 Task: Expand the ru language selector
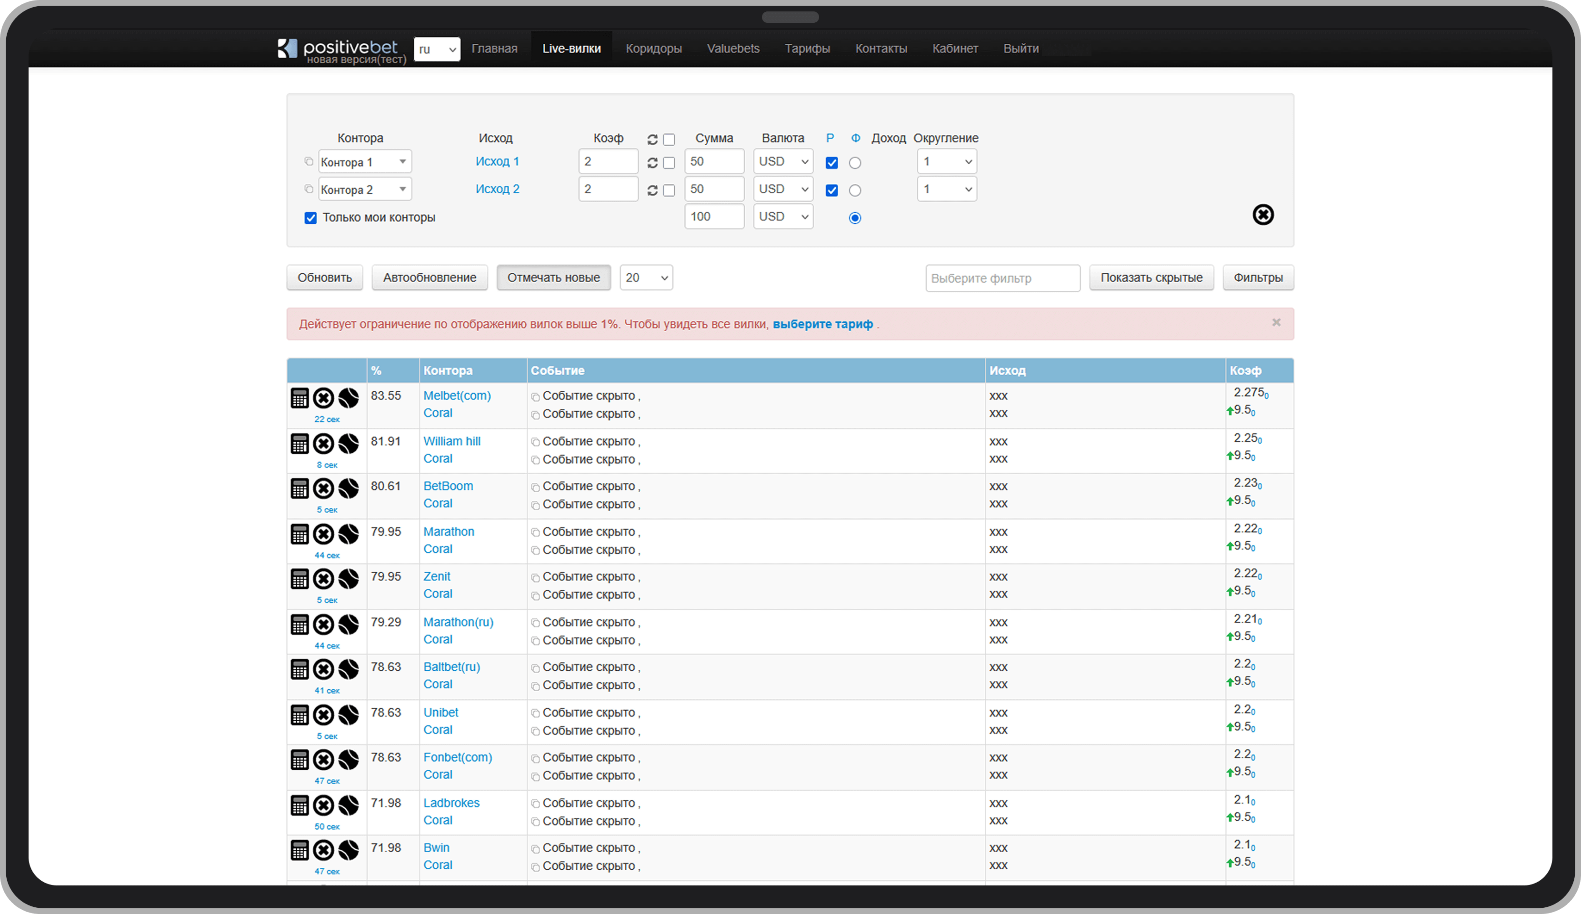tap(437, 50)
